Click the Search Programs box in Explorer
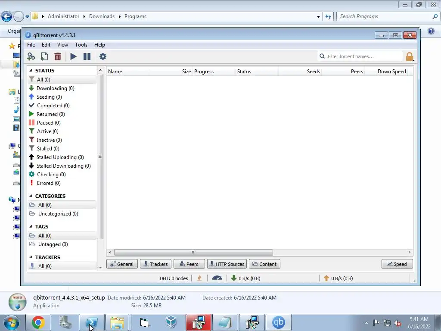Viewport: 441px width, 331px height. tap(388, 17)
